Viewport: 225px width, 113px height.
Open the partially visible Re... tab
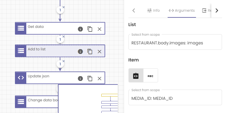[207, 10]
